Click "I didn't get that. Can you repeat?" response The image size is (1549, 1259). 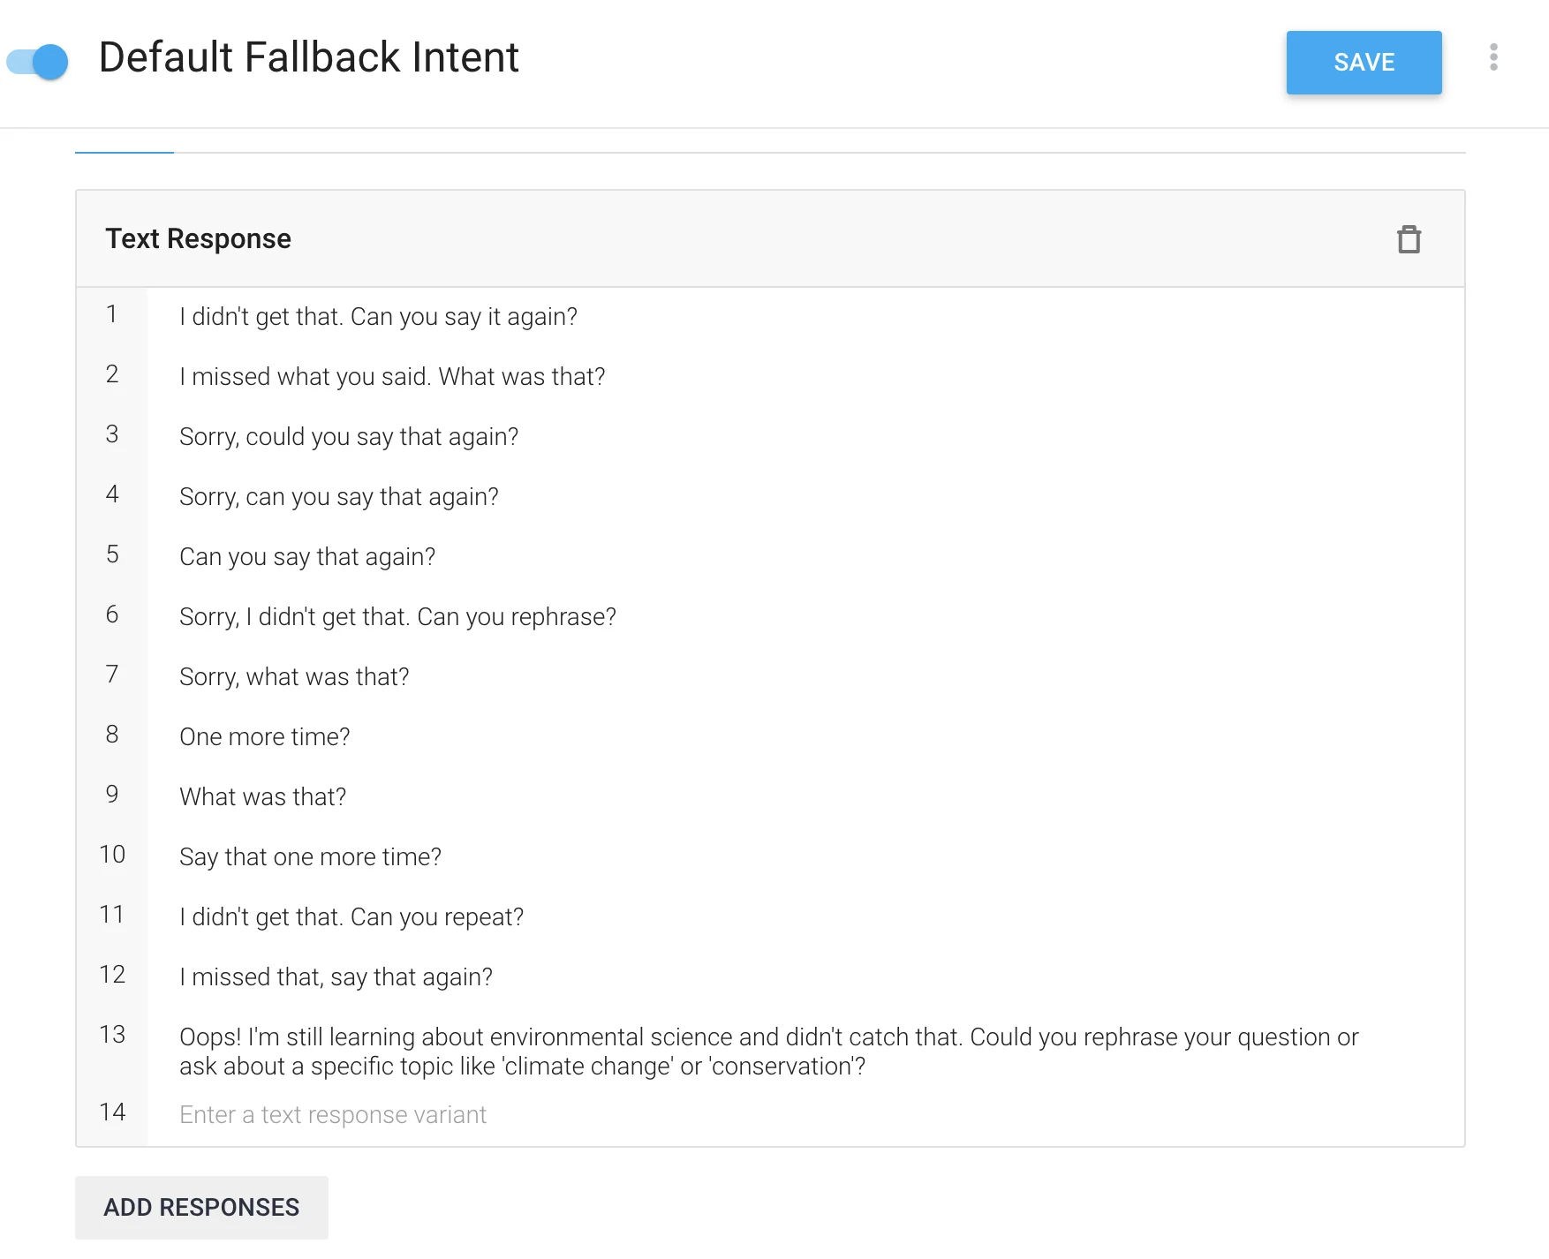(351, 916)
